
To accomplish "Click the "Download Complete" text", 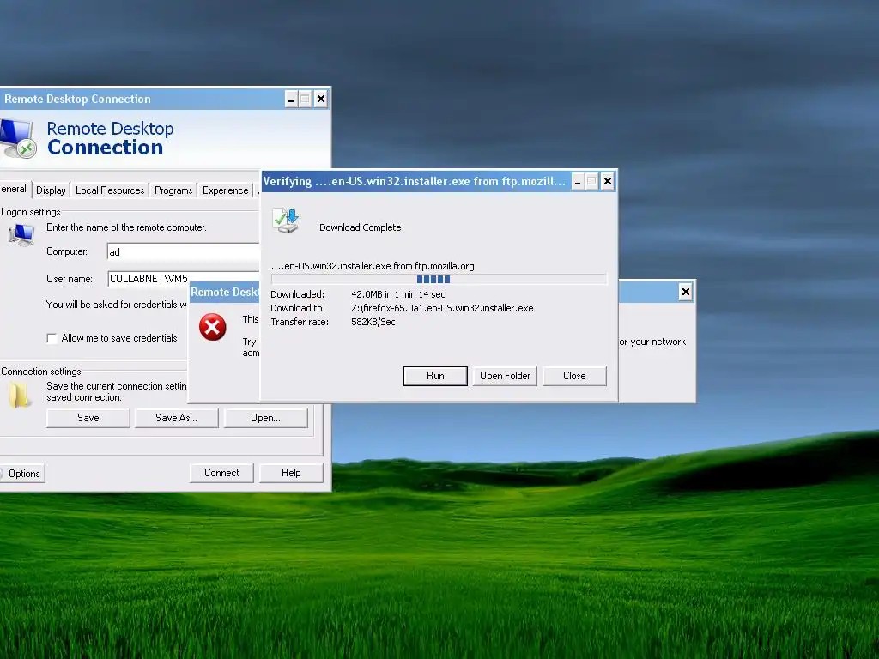I will [x=360, y=227].
